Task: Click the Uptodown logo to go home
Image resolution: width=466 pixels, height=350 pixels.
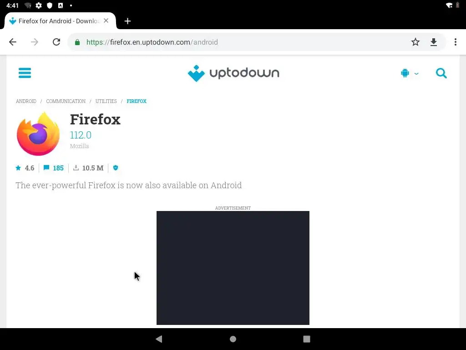Action: (x=233, y=73)
